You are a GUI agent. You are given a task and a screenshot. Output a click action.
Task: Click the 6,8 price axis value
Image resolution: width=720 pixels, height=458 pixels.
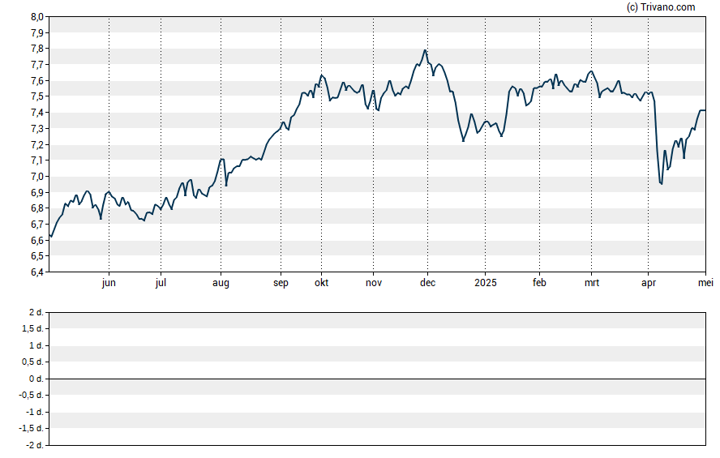(37, 208)
